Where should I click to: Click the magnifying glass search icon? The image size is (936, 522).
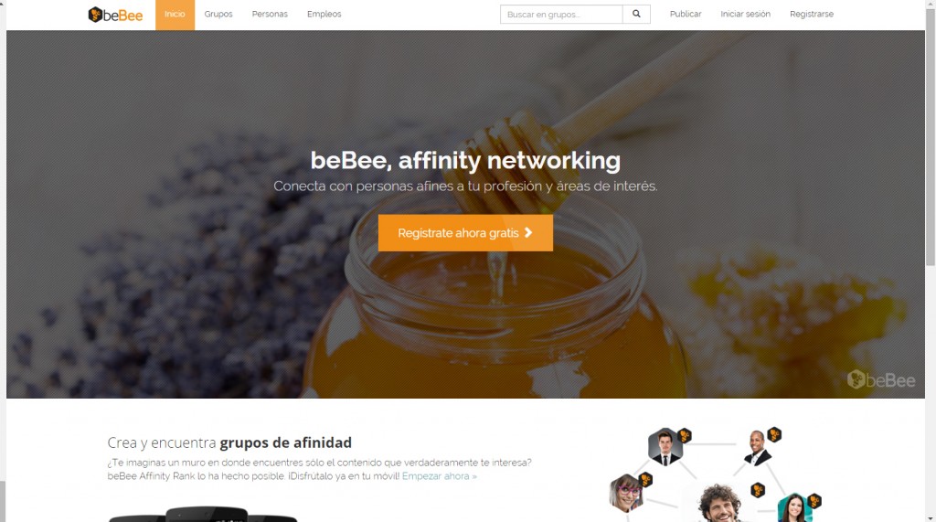636,14
